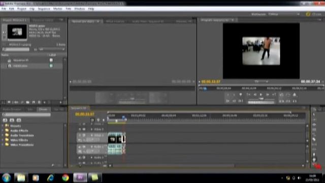Click Set Out Point in Program monitor
The height and width of the screenshot is (183, 325).
(234, 95)
